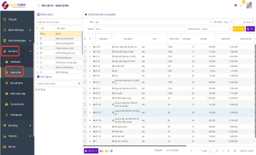Select the 'Tất cả' group row
This screenshot has width=256, height=155.
click(59, 34)
